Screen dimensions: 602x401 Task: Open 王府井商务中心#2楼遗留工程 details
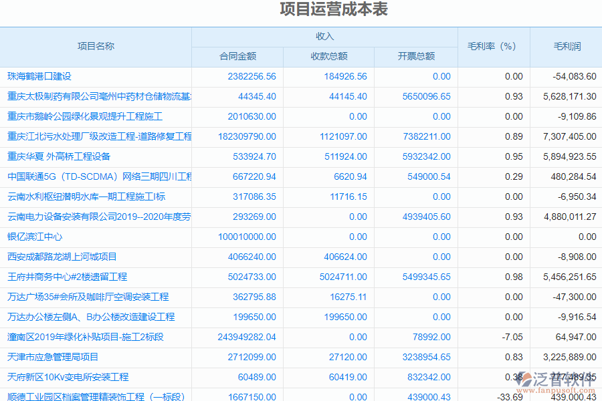tap(59, 277)
